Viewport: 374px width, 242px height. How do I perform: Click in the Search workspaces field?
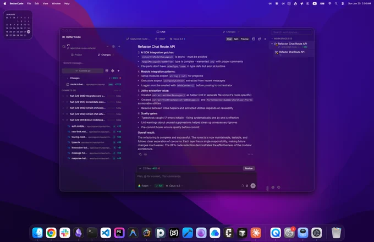291,32
